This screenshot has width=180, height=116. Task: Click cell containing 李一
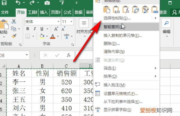click(x=19, y=82)
